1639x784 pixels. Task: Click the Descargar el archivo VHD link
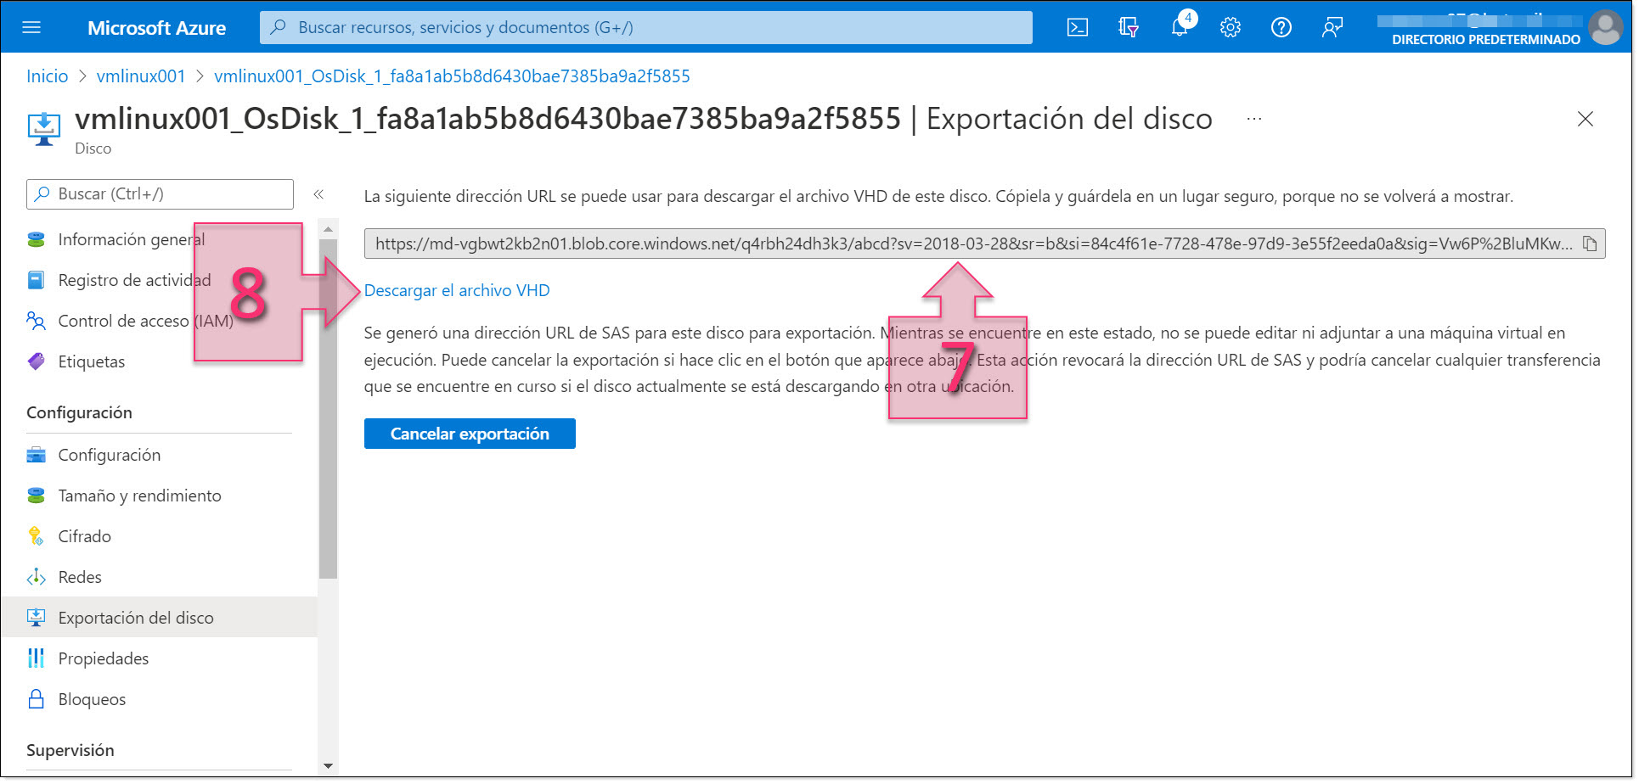456,290
